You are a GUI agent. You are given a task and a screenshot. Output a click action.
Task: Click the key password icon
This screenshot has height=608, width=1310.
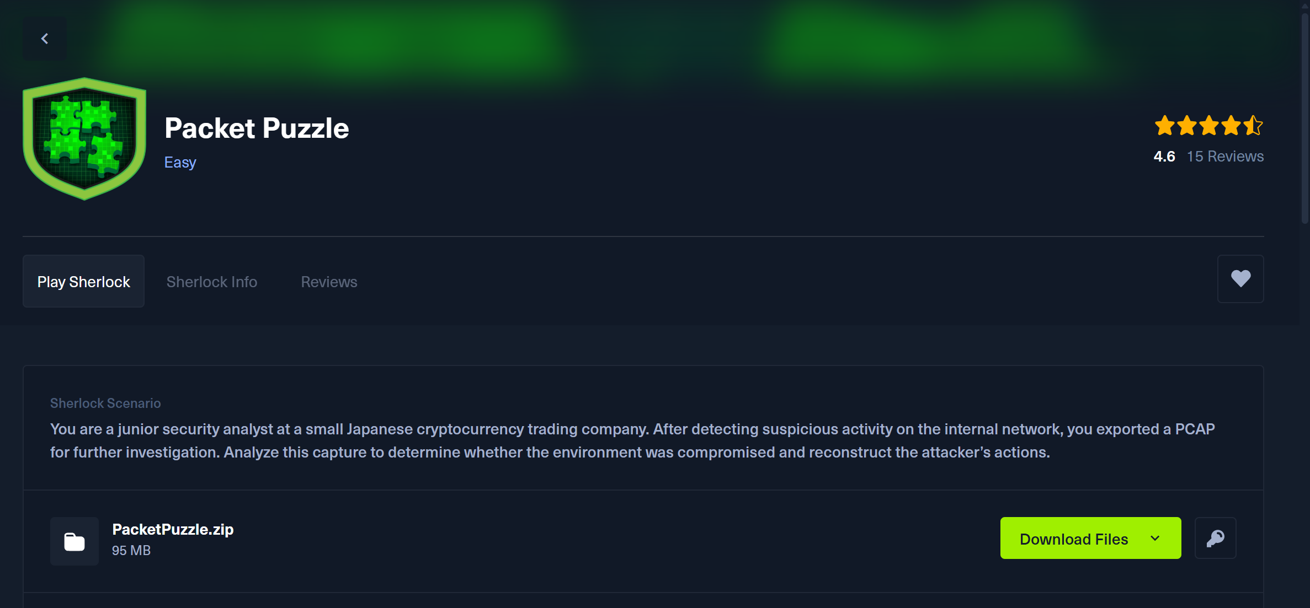tap(1215, 538)
